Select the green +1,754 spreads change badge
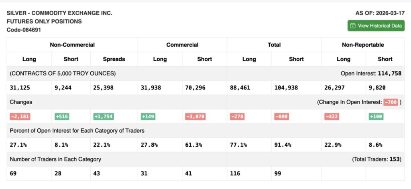 [104, 116]
